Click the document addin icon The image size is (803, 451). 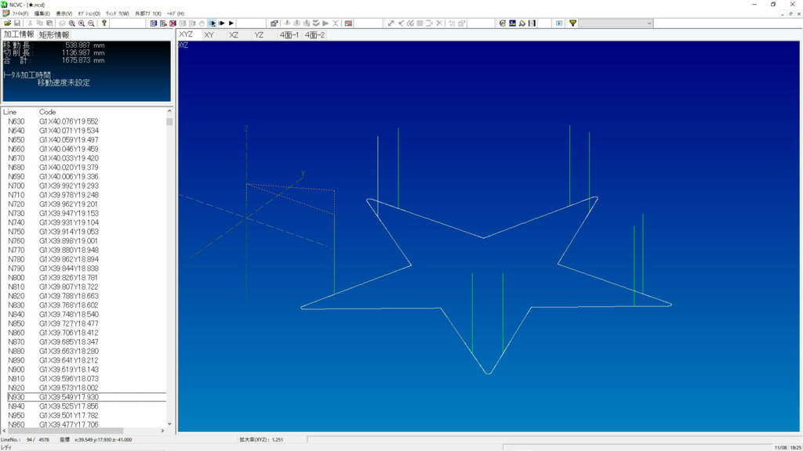coord(532,23)
